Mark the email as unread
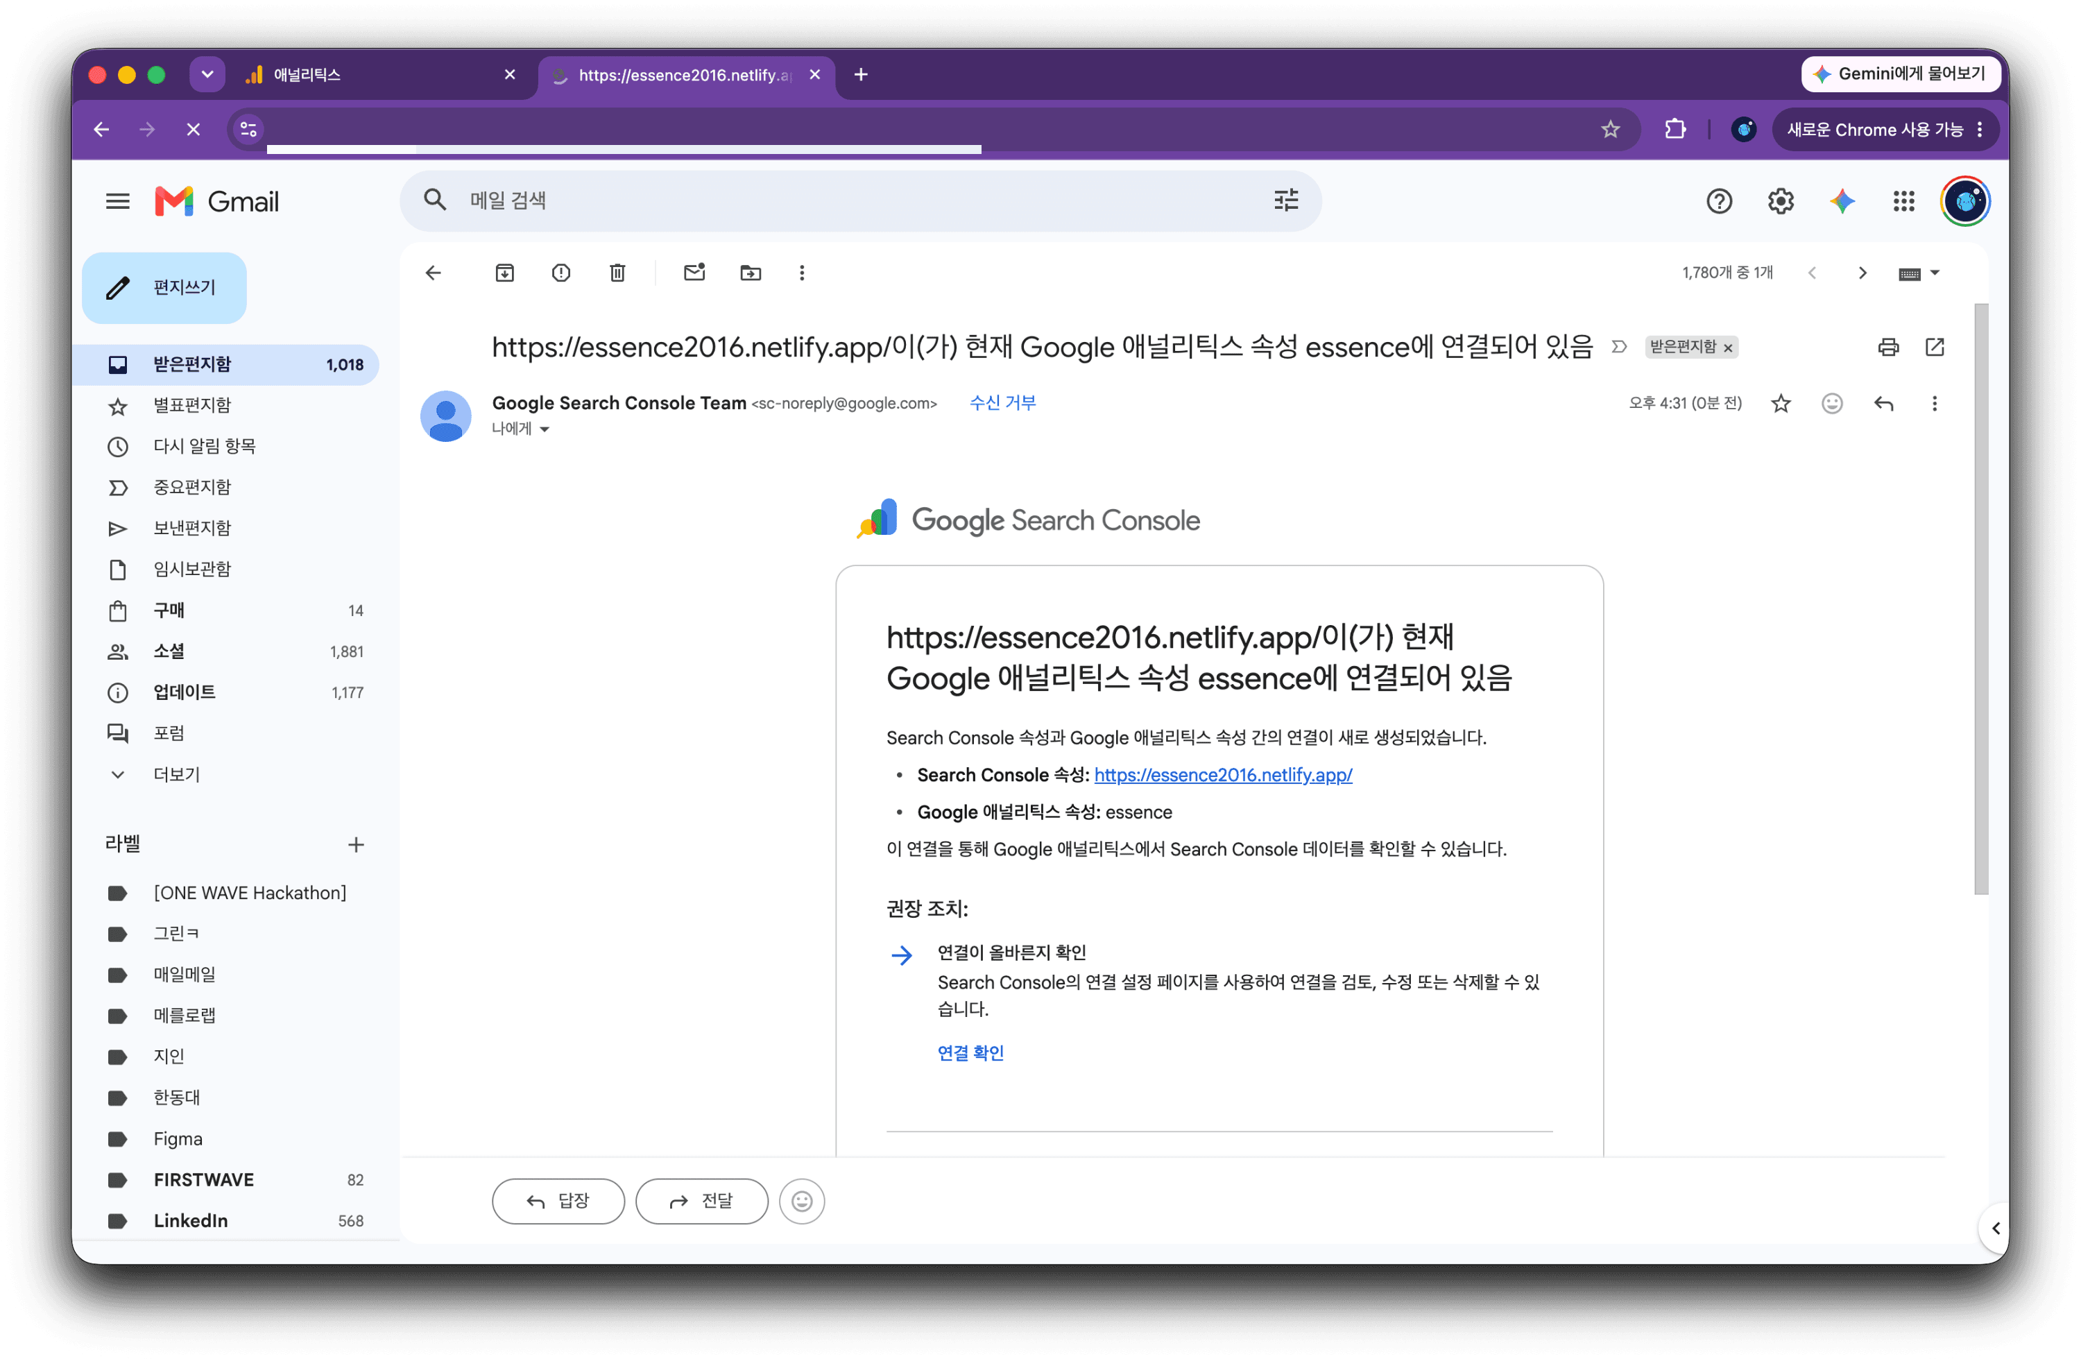The image size is (2081, 1359). coord(694,273)
